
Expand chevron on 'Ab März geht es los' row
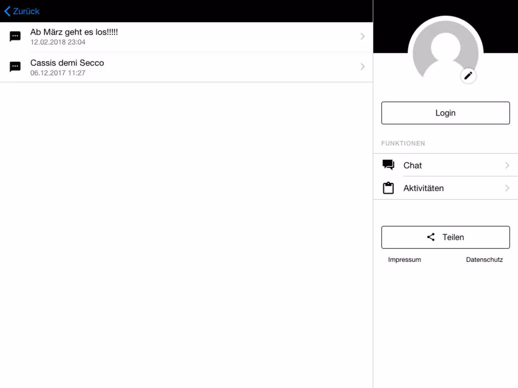(363, 36)
